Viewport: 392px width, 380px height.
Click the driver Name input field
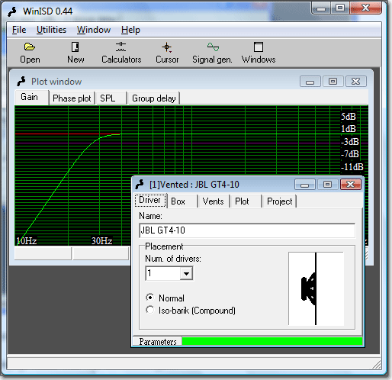tap(247, 230)
